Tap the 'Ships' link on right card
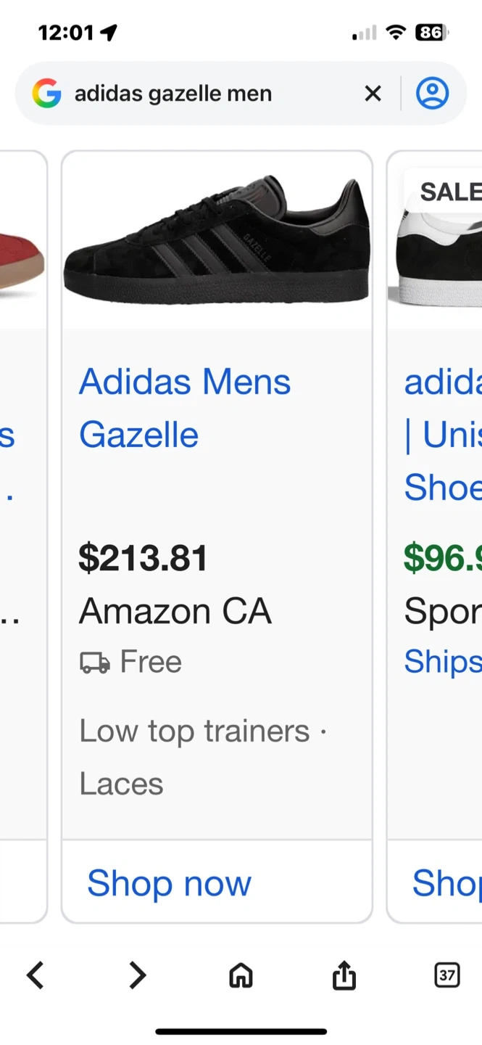482x1045 pixels. [442, 661]
